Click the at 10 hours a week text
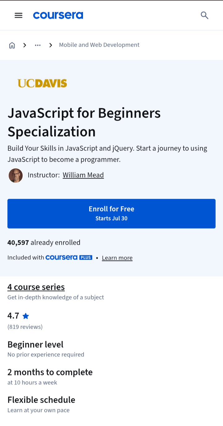The width and height of the screenshot is (223, 426). click(x=32, y=382)
